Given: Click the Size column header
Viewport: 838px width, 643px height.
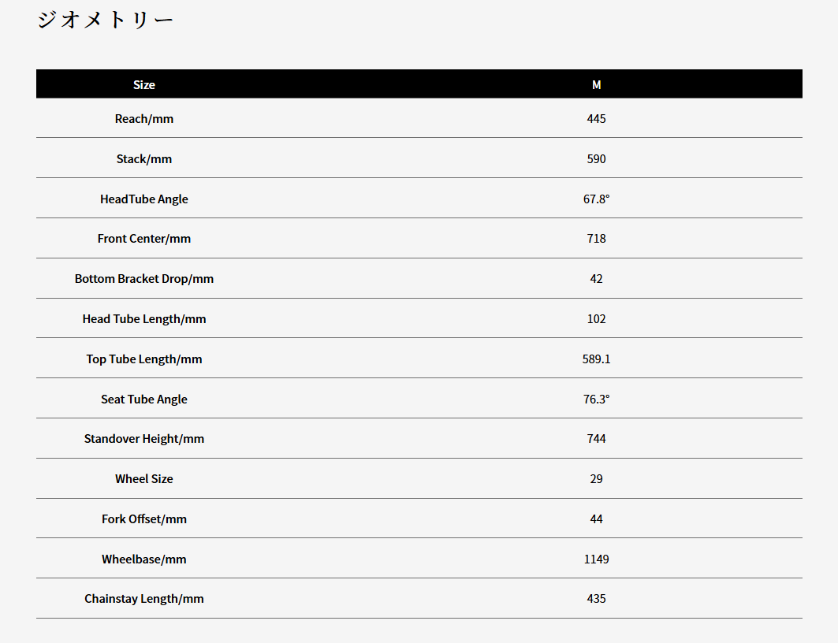Looking at the screenshot, I should 144,85.
